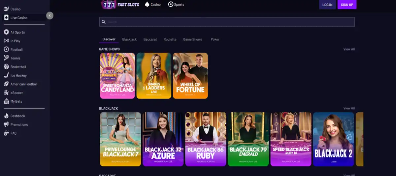Open the Roulette tab

pyautogui.click(x=170, y=39)
